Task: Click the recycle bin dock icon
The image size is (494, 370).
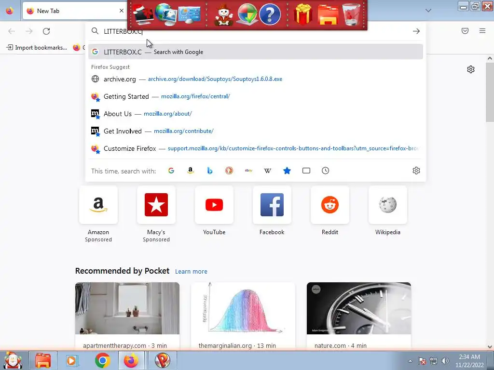Action: click(351, 14)
